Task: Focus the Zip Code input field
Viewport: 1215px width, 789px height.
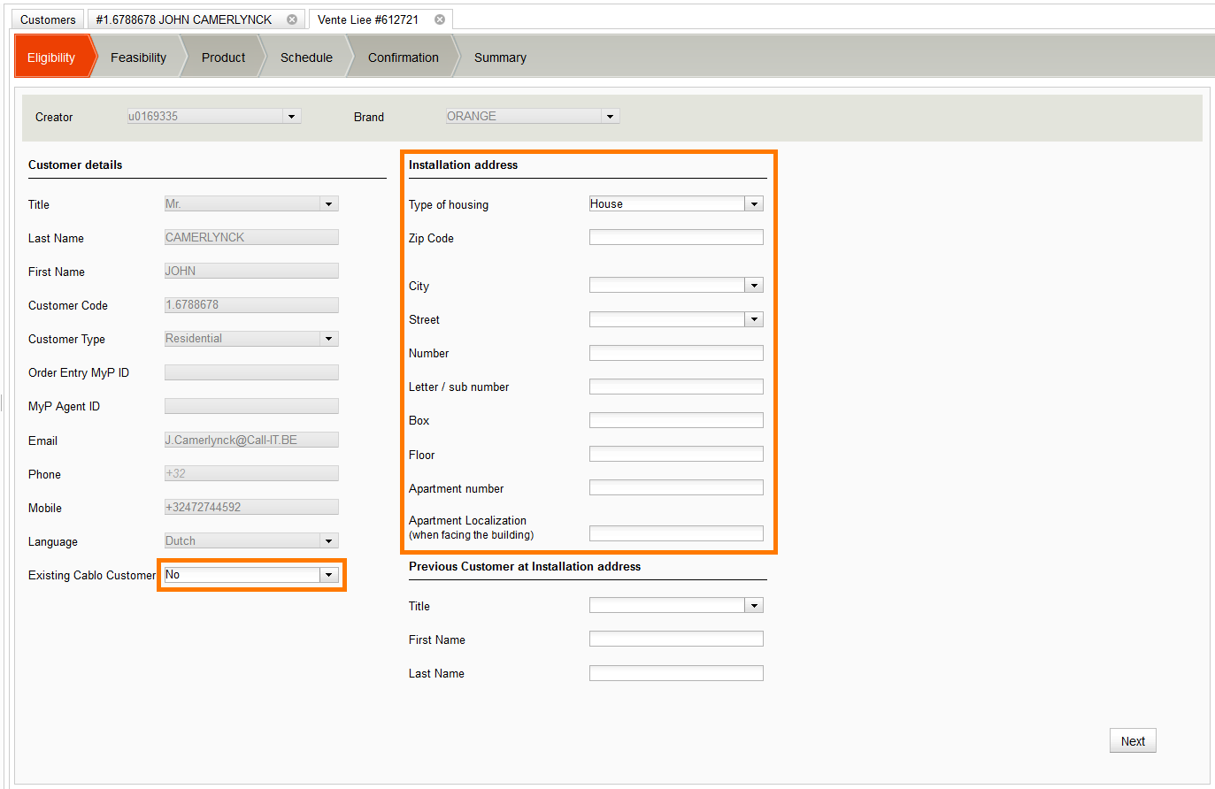Action: 675,237
